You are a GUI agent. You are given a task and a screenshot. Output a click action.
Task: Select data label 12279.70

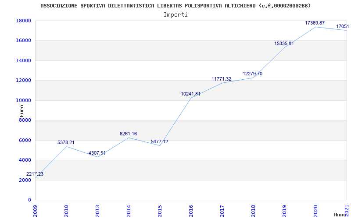tap(253, 74)
